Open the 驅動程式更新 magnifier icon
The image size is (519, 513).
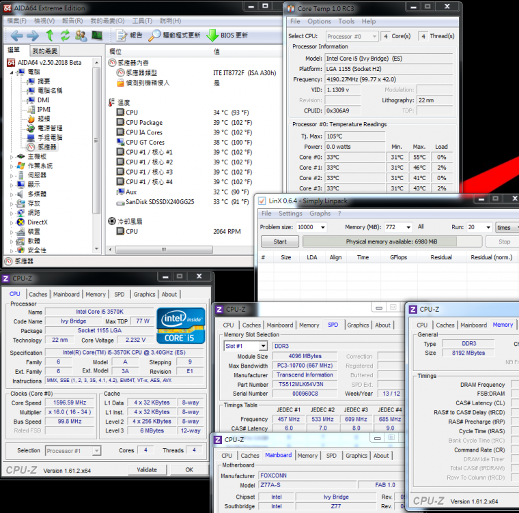pyautogui.click(x=155, y=35)
